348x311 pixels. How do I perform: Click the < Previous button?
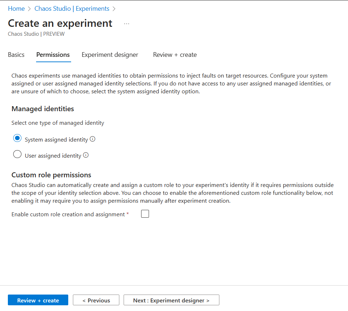[96, 300]
